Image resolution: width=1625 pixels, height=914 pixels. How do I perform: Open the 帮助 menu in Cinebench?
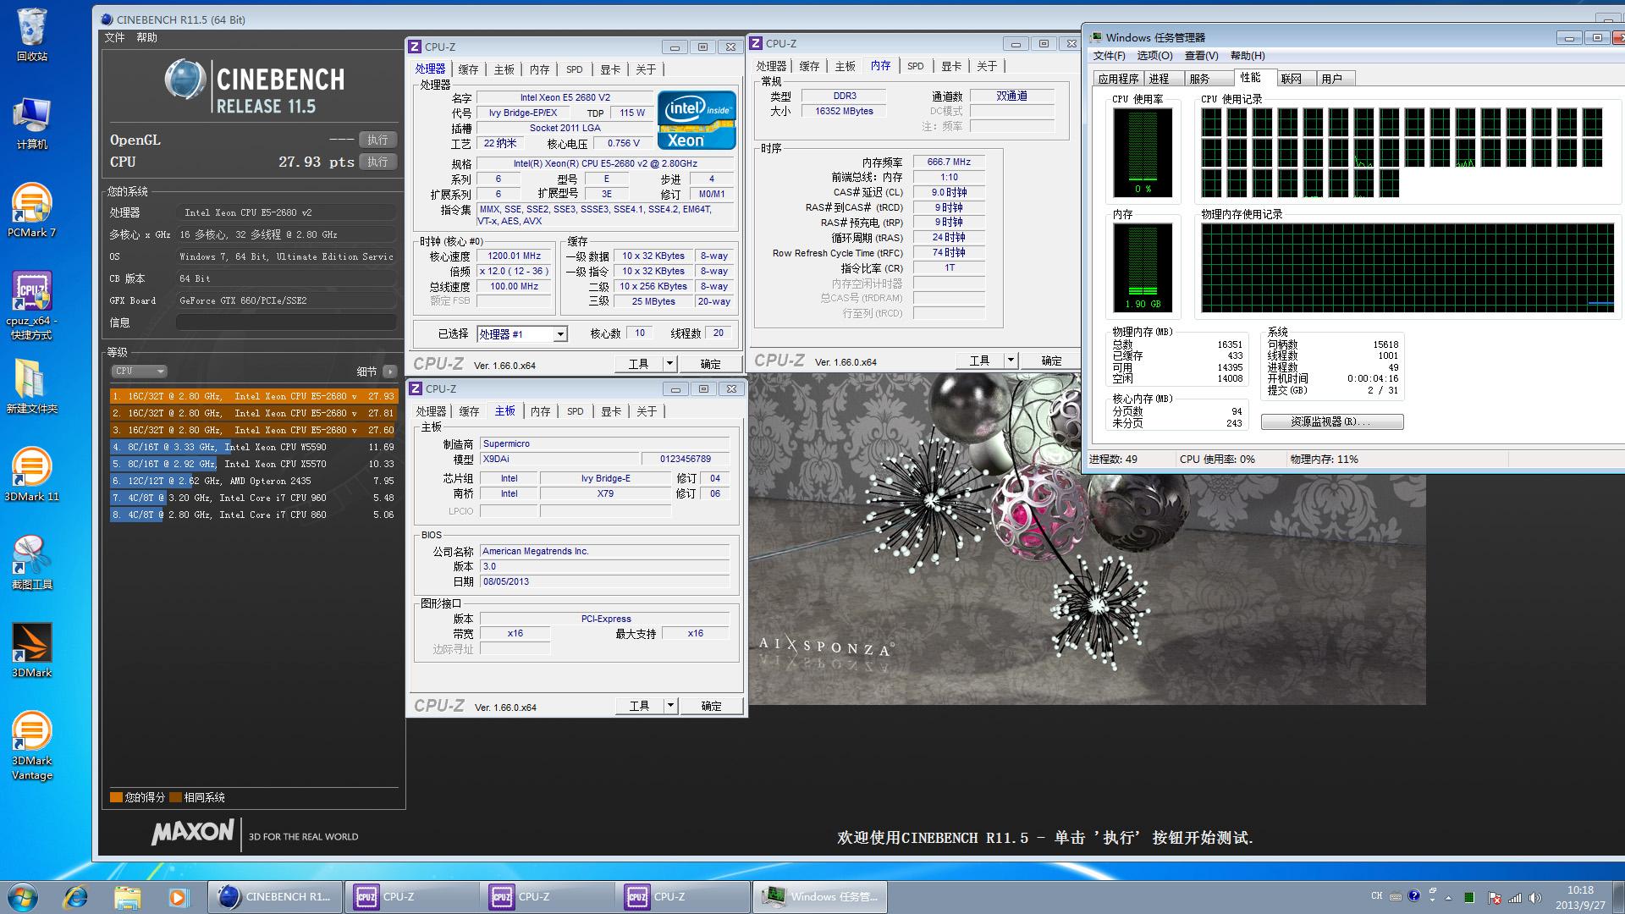pyautogui.click(x=146, y=37)
